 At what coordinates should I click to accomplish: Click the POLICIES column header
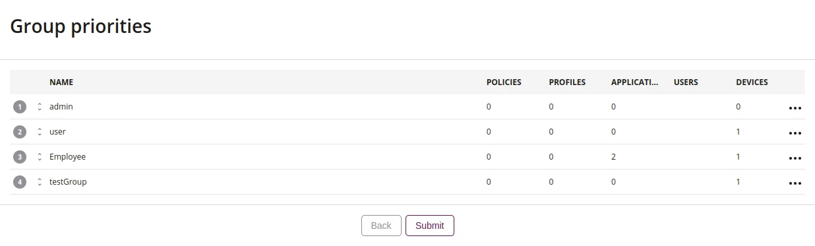coord(504,82)
